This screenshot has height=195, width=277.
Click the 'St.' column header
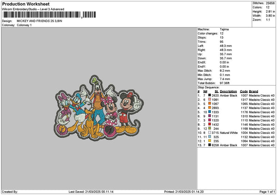[217, 92]
